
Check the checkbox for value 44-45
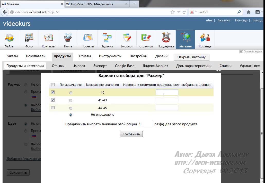click(x=53, y=108)
